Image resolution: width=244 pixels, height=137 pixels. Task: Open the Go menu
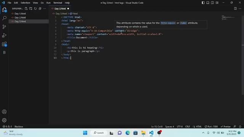point(42,3)
